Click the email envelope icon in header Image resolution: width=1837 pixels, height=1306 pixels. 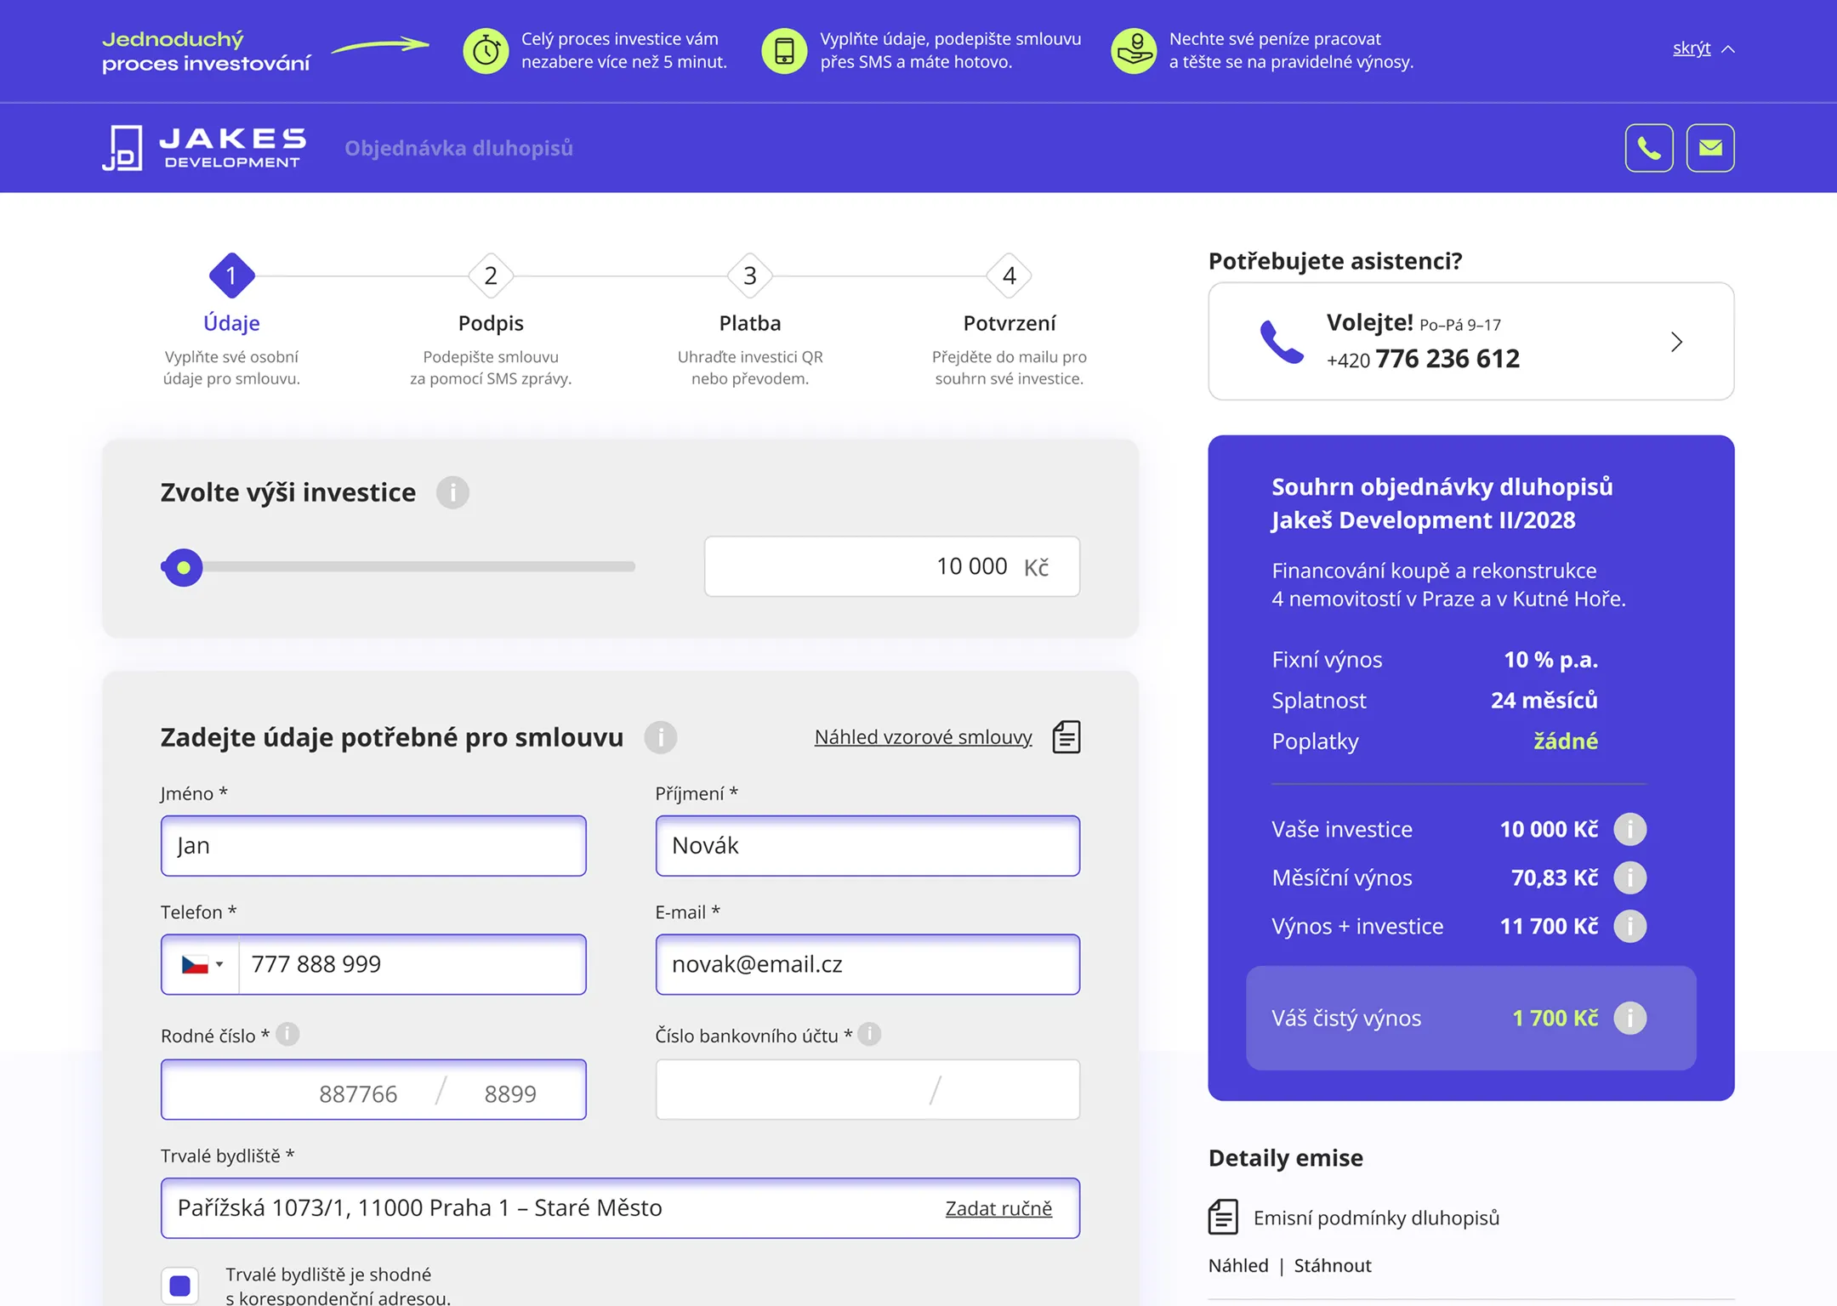[1710, 148]
